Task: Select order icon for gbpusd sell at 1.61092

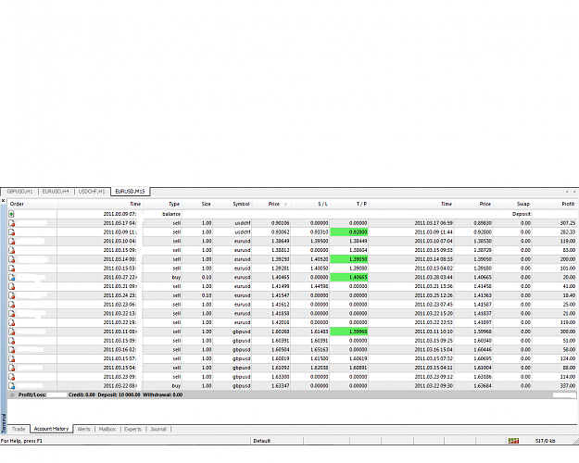Action: point(12,368)
